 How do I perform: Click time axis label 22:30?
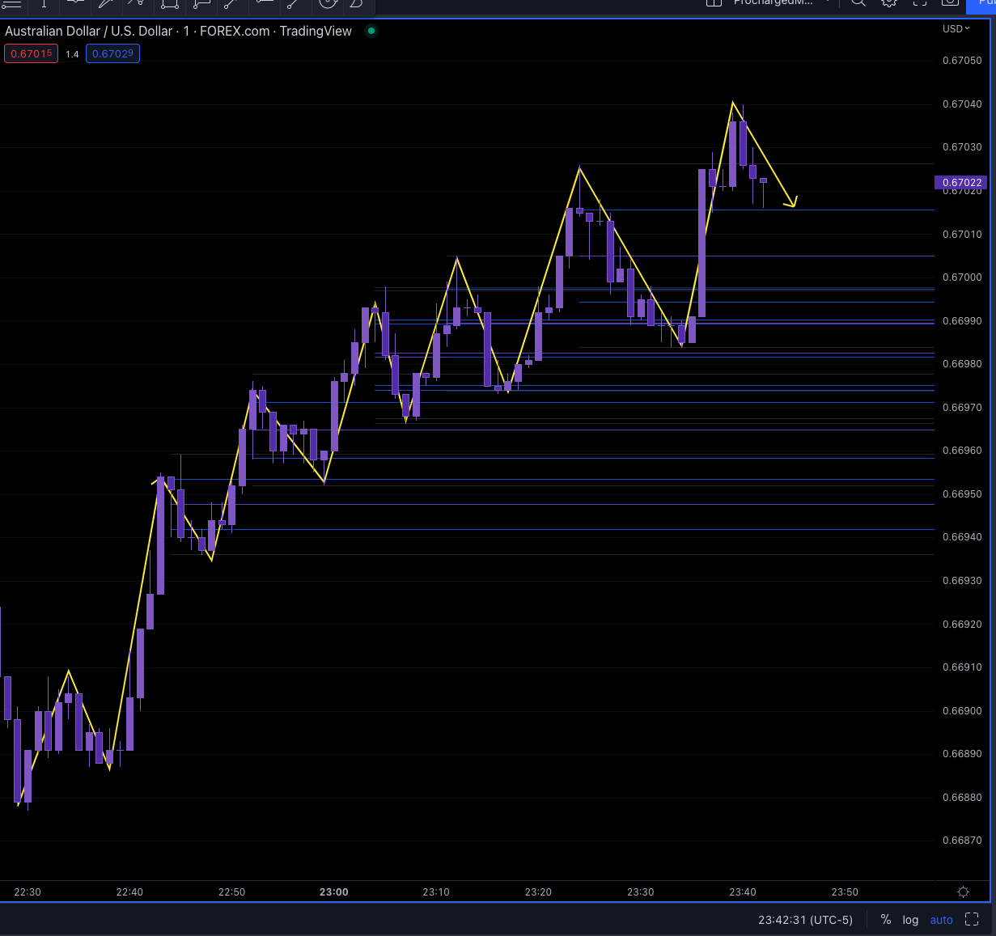[28, 892]
